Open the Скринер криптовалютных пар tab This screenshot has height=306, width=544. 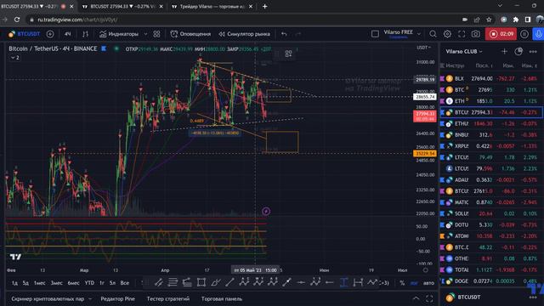(x=48, y=298)
